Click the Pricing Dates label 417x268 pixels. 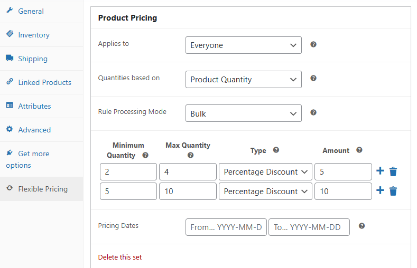tap(118, 226)
